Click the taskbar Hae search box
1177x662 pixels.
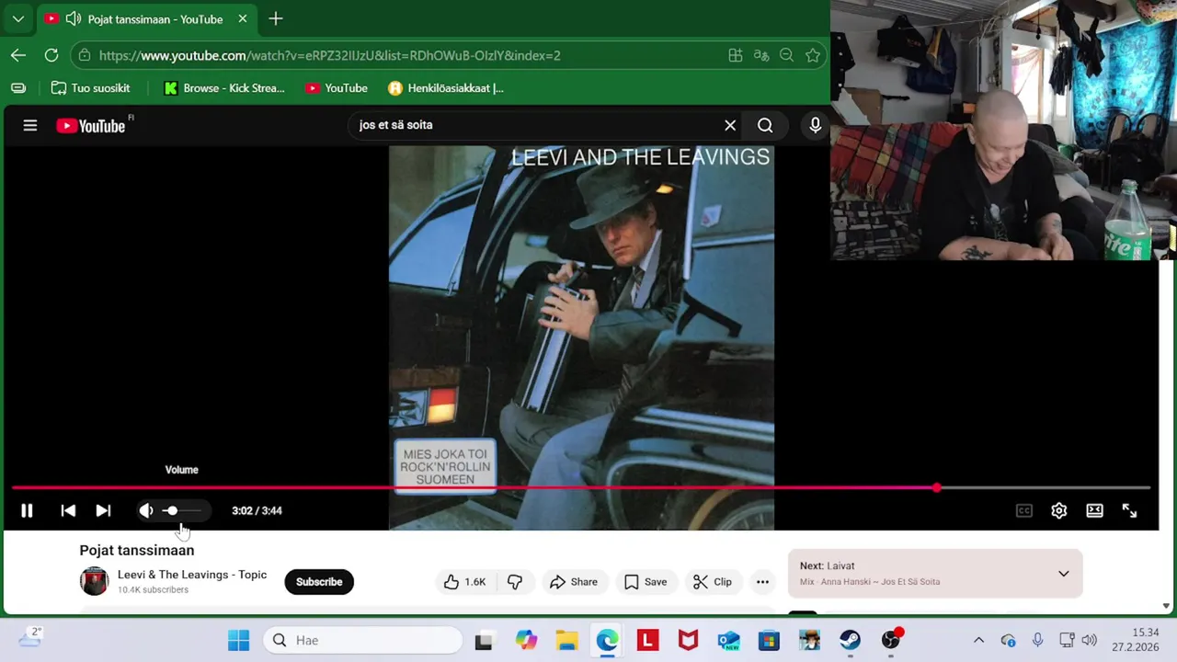pos(363,640)
